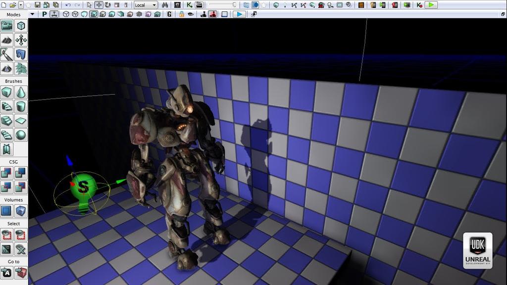Click the Redo arrow in the top toolbar
507x285 pixels.
click(77, 5)
